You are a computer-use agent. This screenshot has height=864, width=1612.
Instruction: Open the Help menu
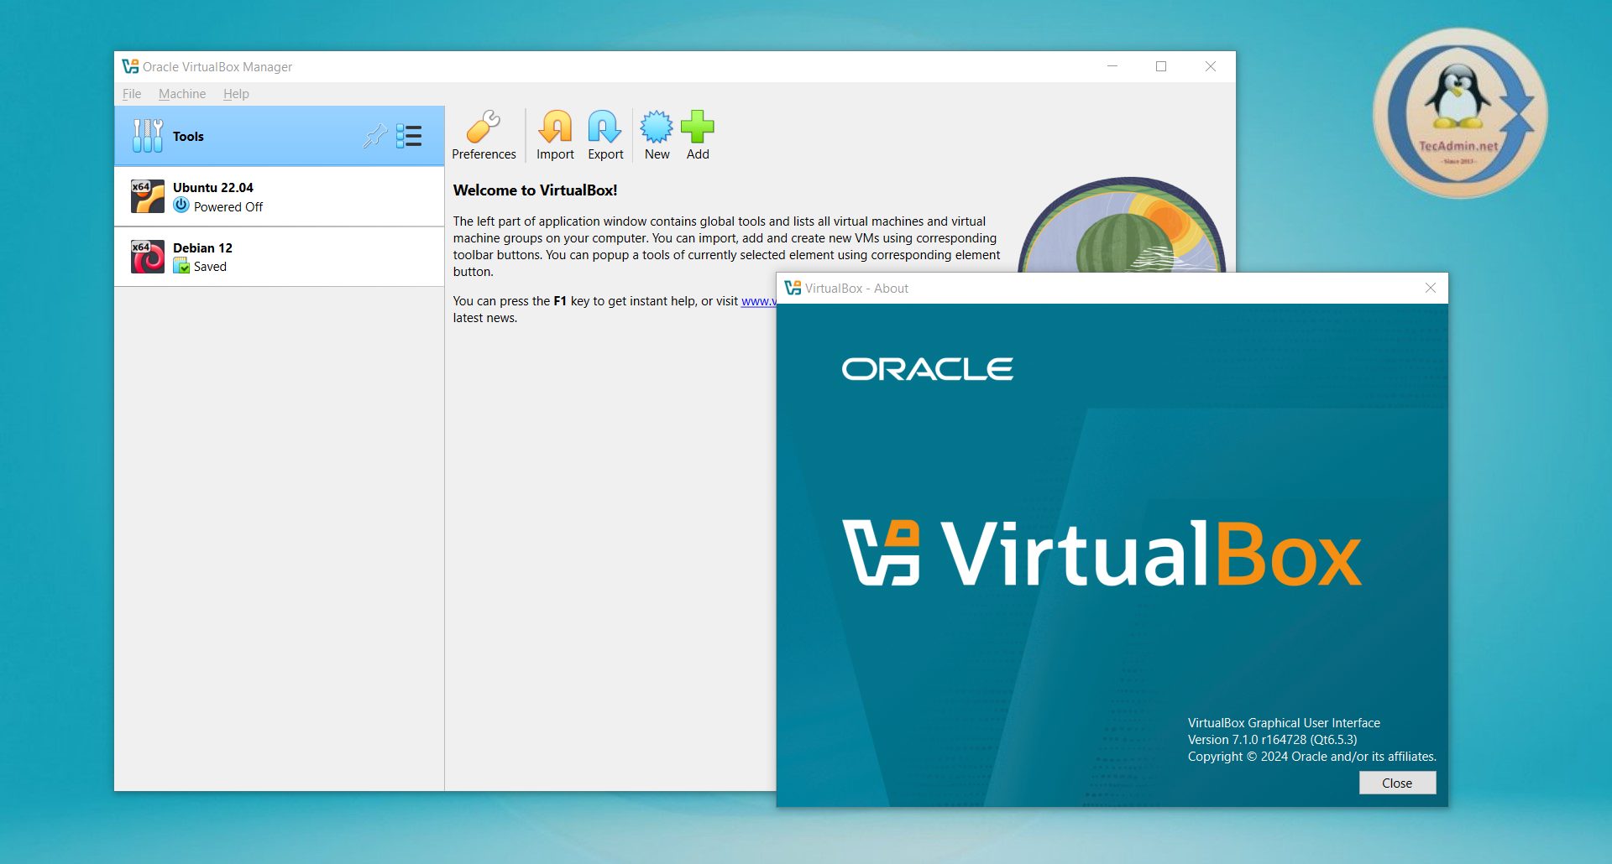pos(236,94)
